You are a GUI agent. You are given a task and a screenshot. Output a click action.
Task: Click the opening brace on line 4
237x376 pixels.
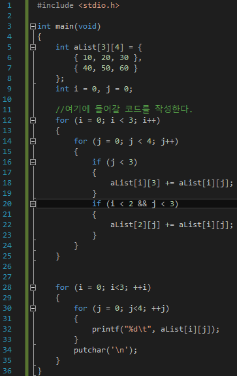(39, 37)
